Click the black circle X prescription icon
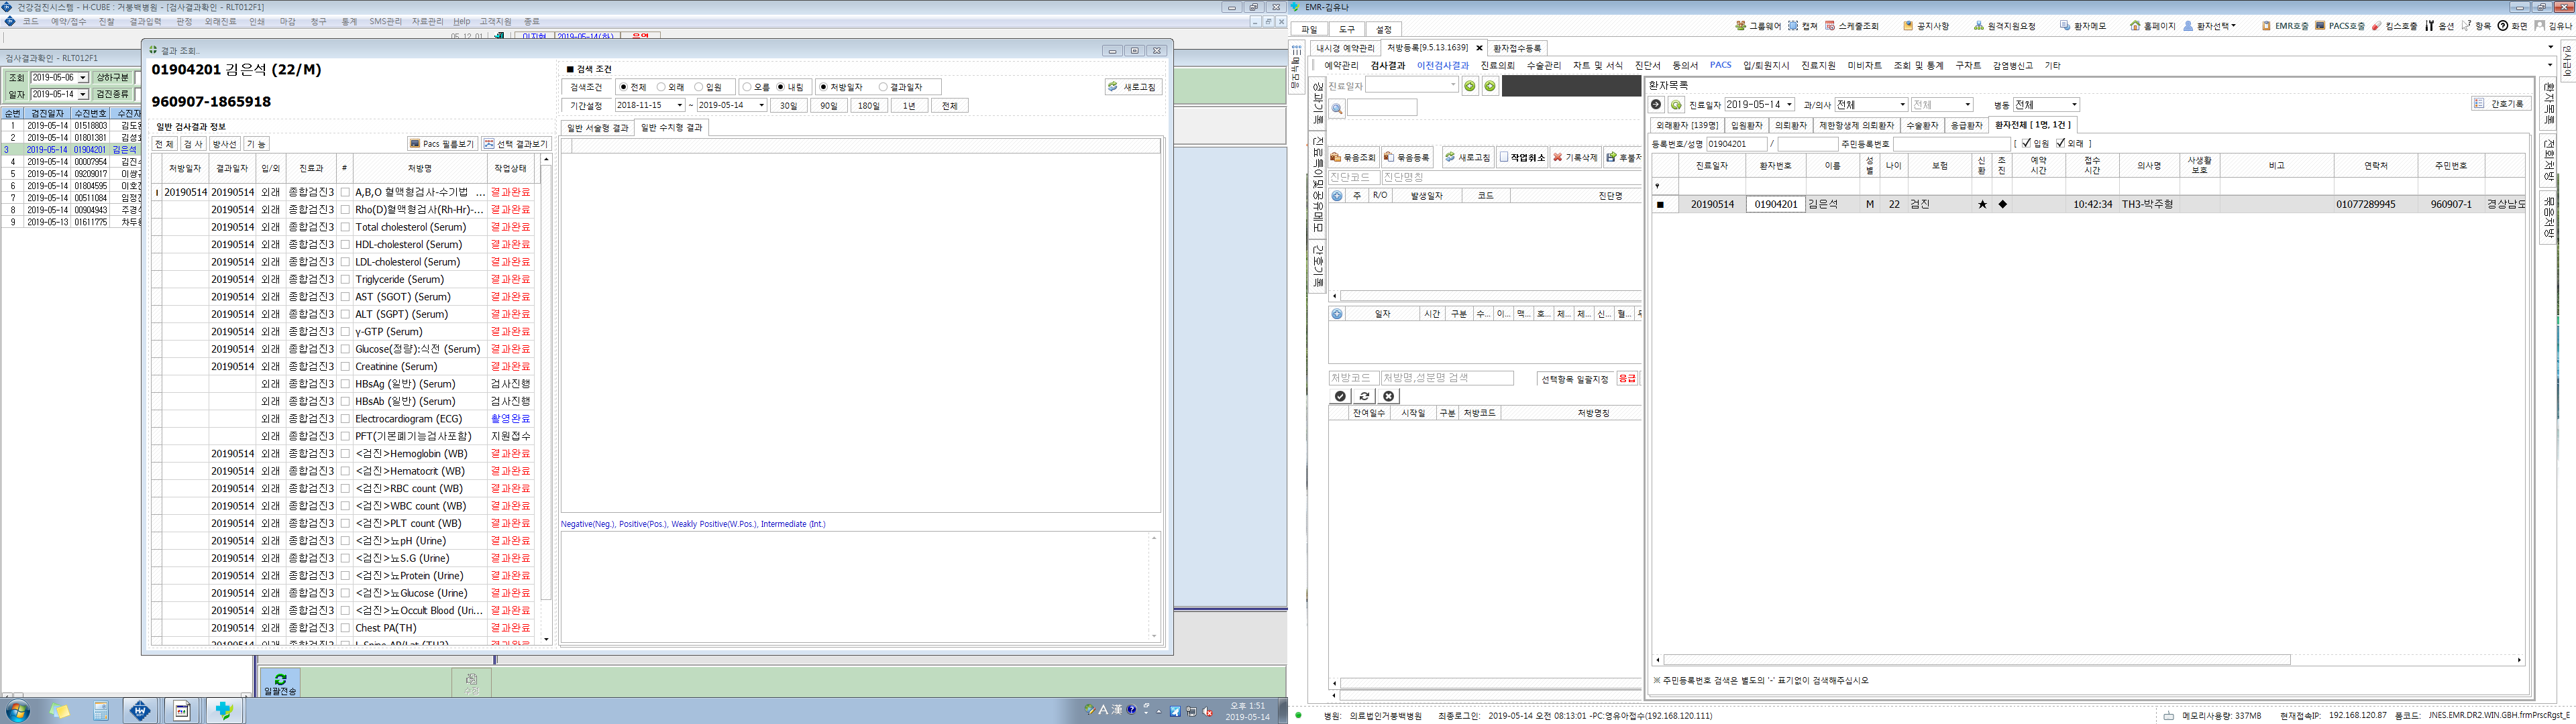This screenshot has width=2576, height=724. (x=1388, y=396)
